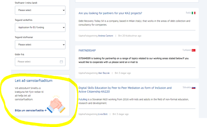Expand the Tegund verkefnis dropdown
207x127 pixels.
pos(40,27)
